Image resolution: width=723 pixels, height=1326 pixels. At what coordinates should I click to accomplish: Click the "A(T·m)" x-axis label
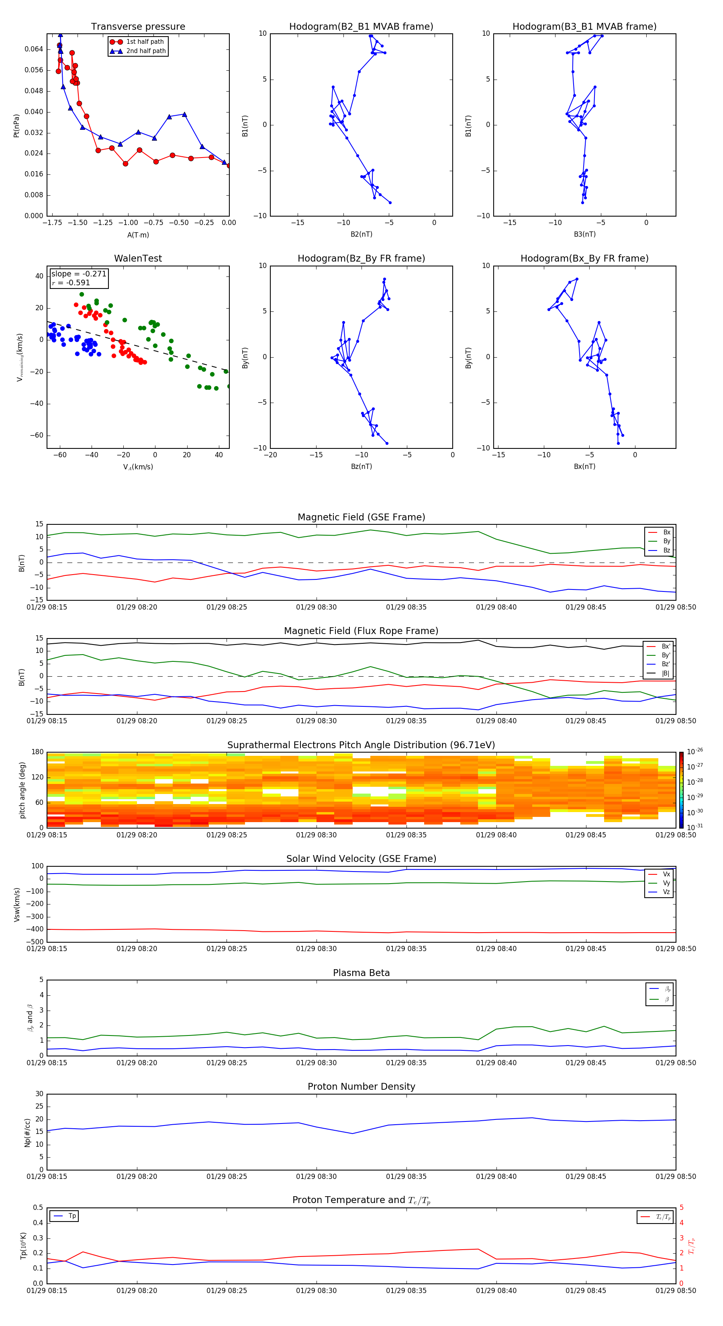coord(138,235)
